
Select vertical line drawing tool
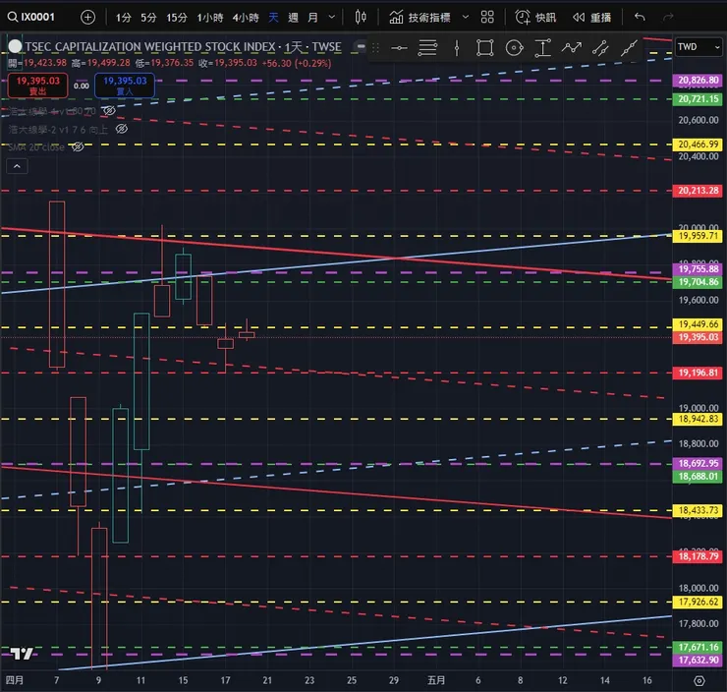[x=457, y=48]
